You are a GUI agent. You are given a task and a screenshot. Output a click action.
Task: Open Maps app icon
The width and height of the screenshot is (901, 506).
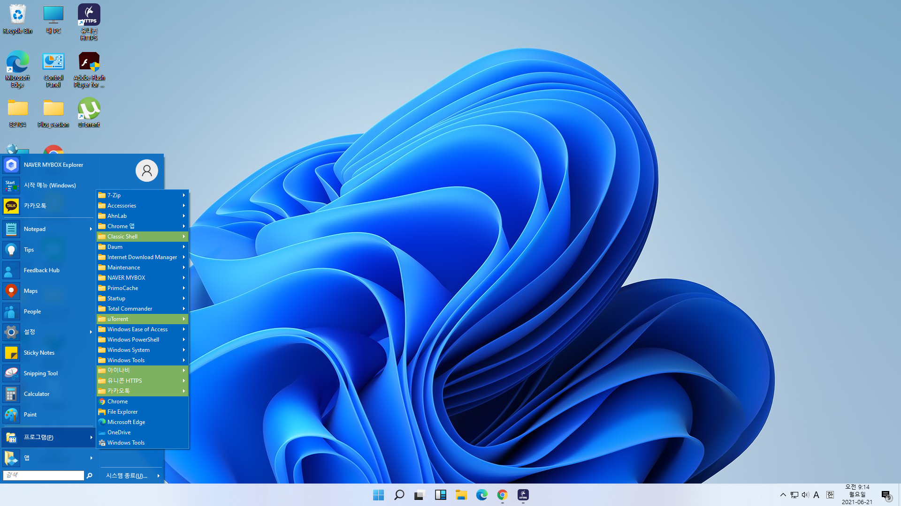coord(11,291)
